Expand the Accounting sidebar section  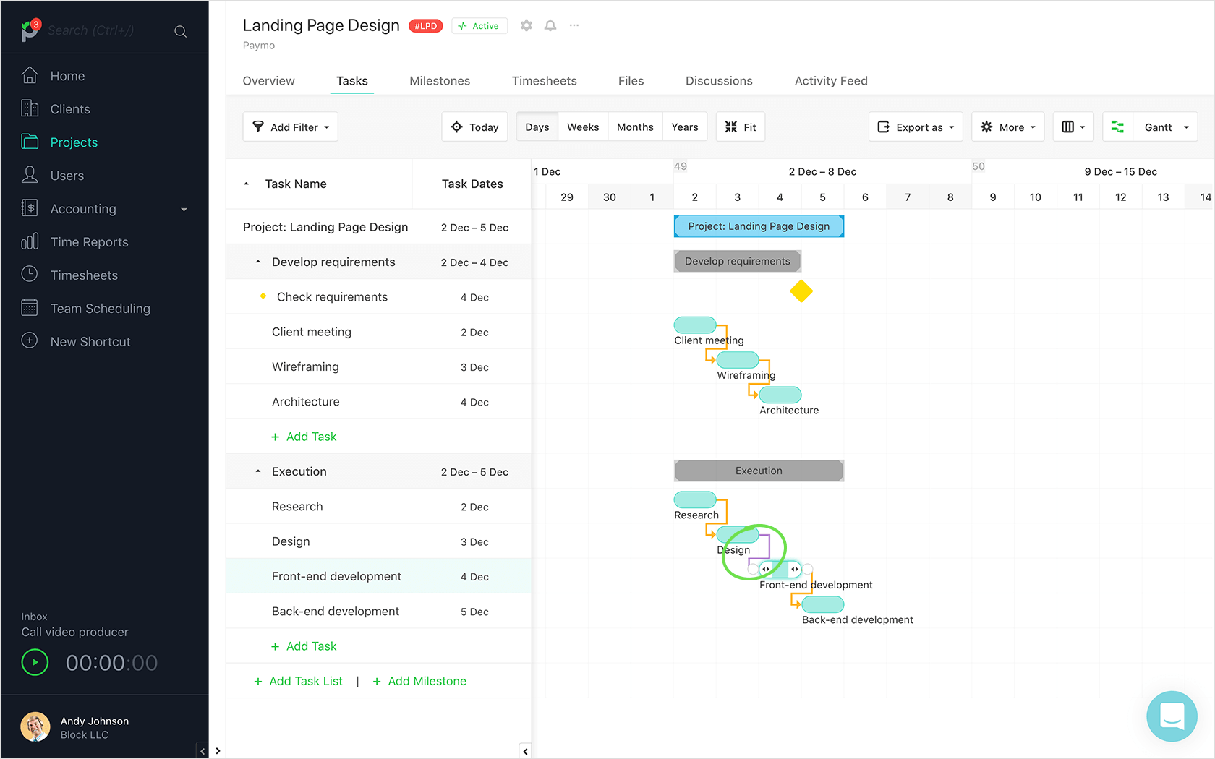point(184,208)
